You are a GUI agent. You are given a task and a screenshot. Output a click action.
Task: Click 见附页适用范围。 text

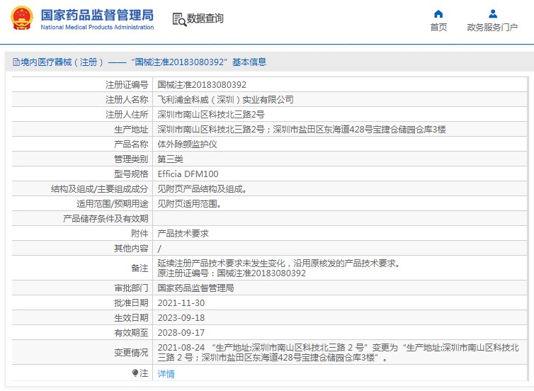(189, 204)
